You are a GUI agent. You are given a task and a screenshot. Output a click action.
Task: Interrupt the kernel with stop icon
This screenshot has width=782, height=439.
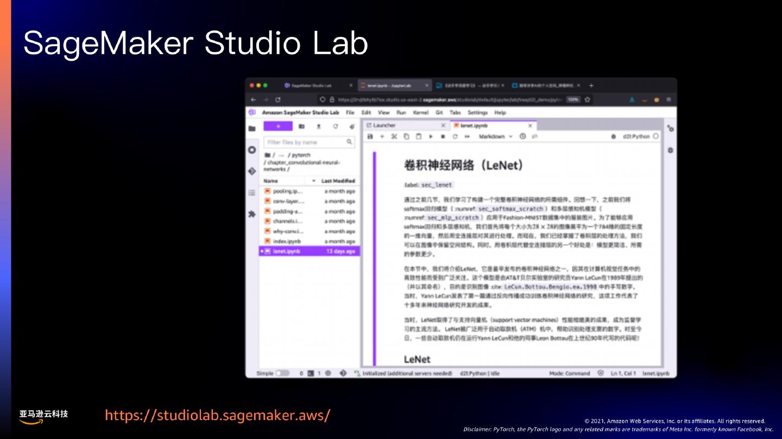(443, 137)
